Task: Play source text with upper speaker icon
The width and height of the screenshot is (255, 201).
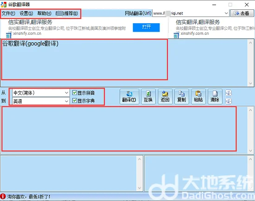Action: (x=229, y=93)
